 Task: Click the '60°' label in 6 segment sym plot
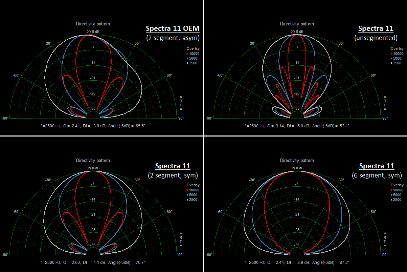tap(373, 212)
